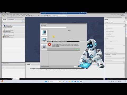Click the Search in project field

point(62,16)
